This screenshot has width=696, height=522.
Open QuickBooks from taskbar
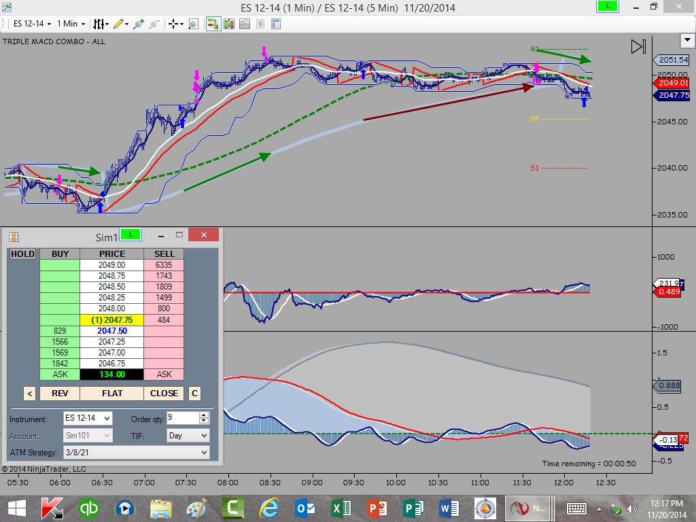(x=88, y=508)
